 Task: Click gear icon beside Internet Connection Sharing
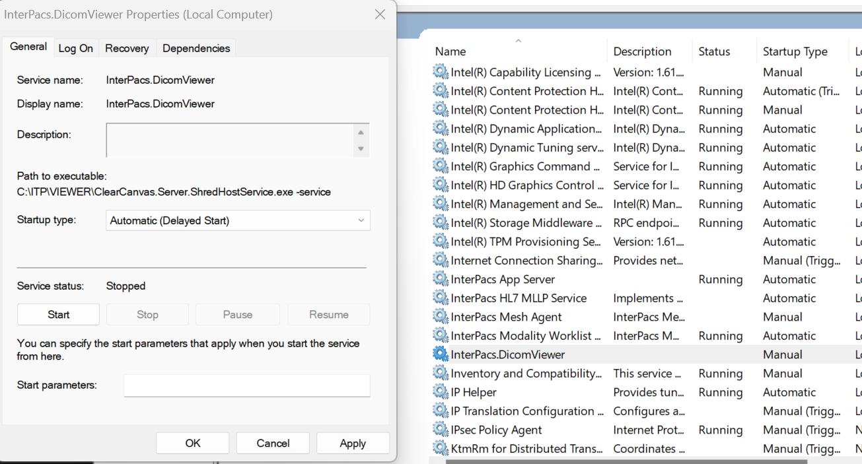pyautogui.click(x=441, y=260)
